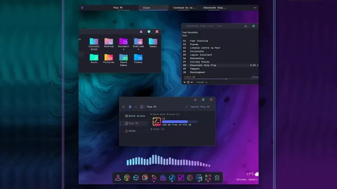Screen dimensions: 337x189
Task: Select Quick access in the sidebar
Action: pyautogui.click(x=135, y=116)
